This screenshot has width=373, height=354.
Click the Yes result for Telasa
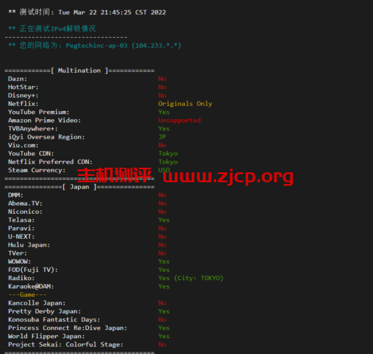[x=164, y=220]
